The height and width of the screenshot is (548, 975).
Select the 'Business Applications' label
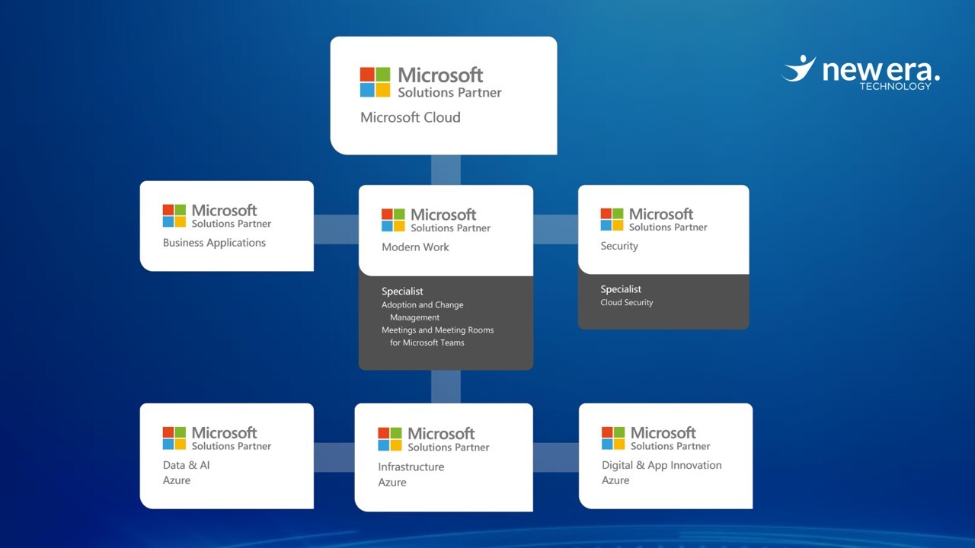point(214,243)
